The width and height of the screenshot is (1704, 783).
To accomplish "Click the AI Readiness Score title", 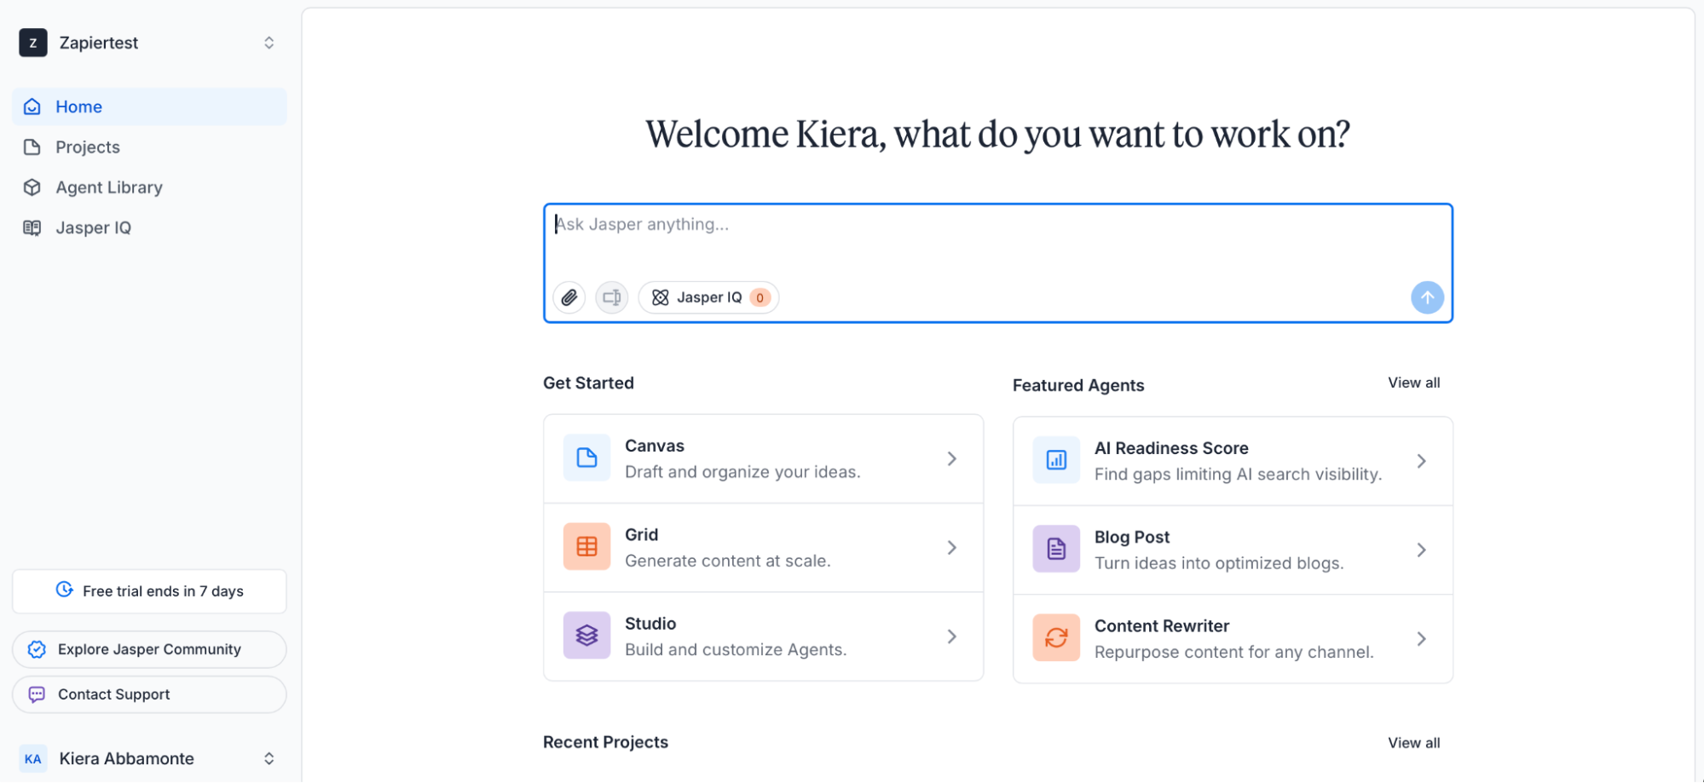I will [x=1171, y=448].
